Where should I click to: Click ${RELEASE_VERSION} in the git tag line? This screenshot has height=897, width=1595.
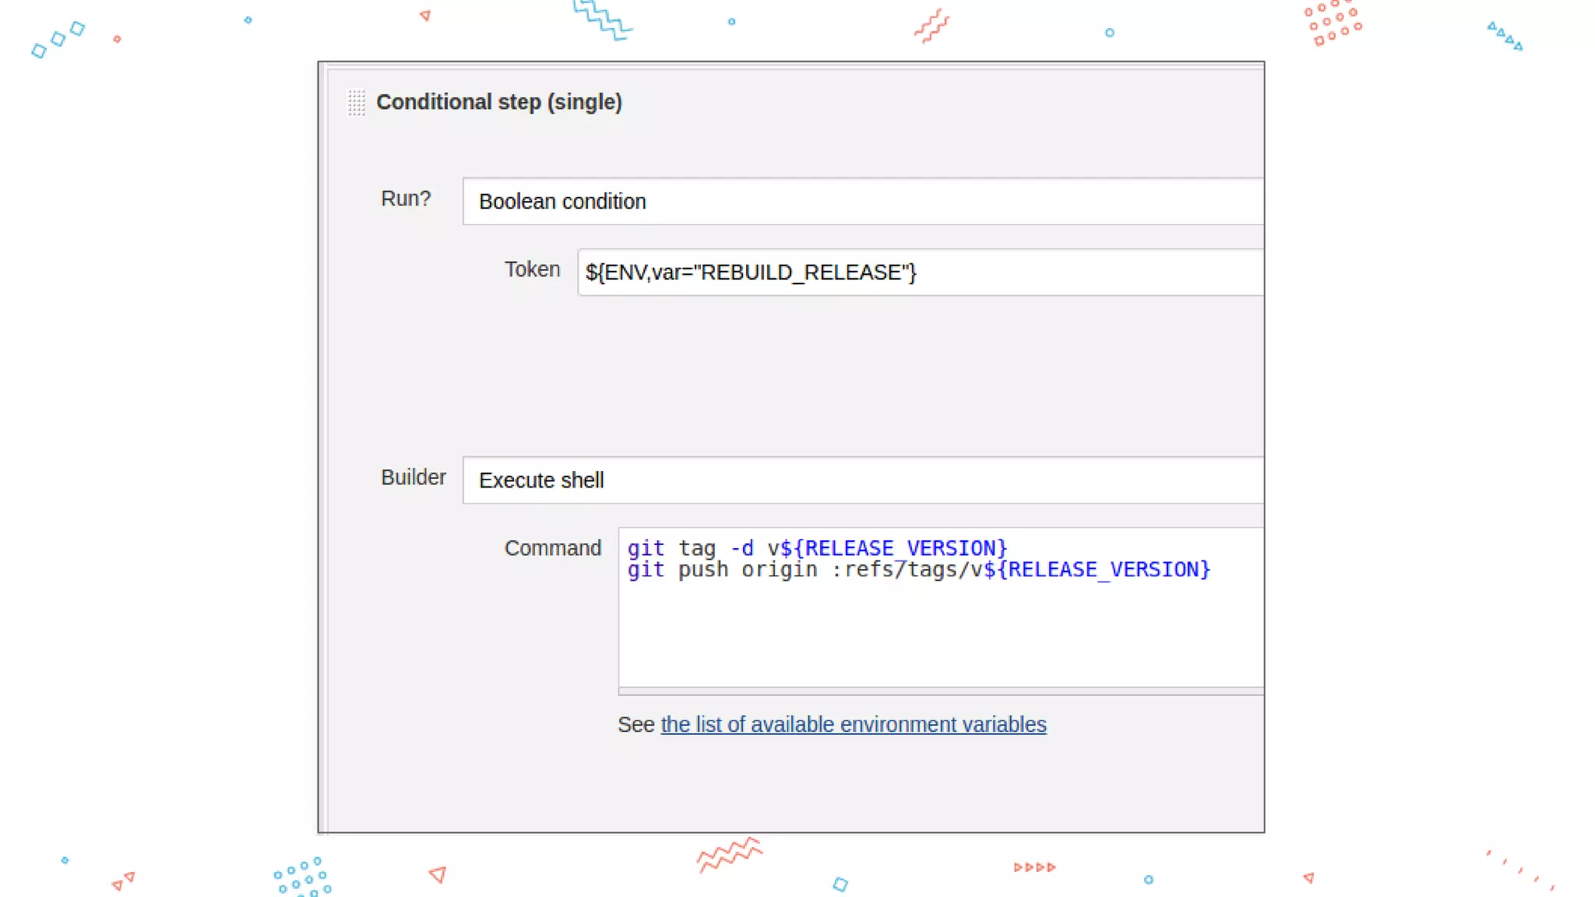pyautogui.click(x=894, y=548)
